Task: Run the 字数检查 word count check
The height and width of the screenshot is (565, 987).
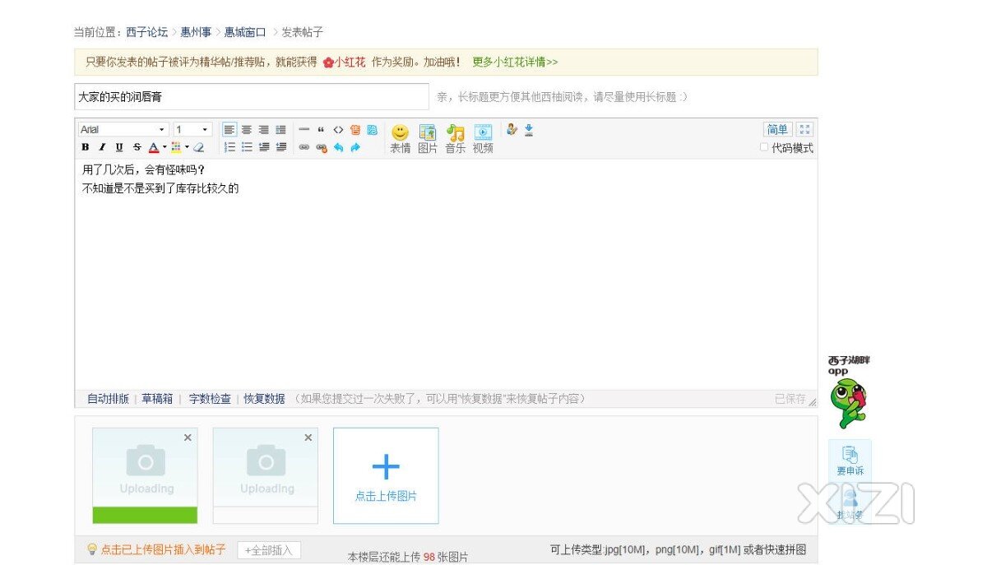Action: pyautogui.click(x=210, y=399)
